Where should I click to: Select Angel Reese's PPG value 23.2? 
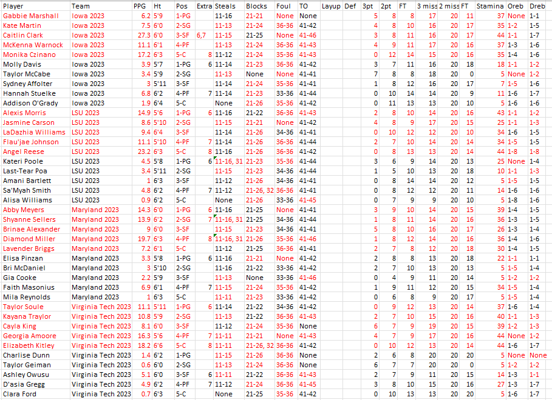[142, 152]
